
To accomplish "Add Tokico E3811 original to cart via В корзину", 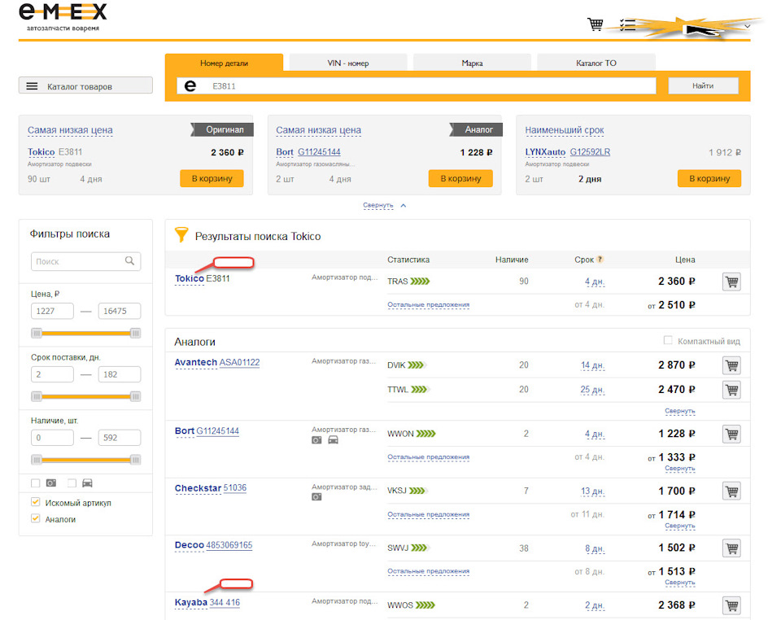I will pyautogui.click(x=212, y=178).
